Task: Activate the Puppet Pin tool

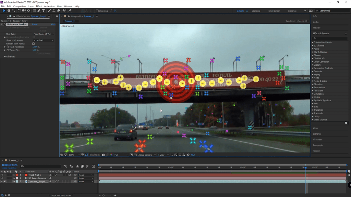Action: pyautogui.click(x=70, y=11)
